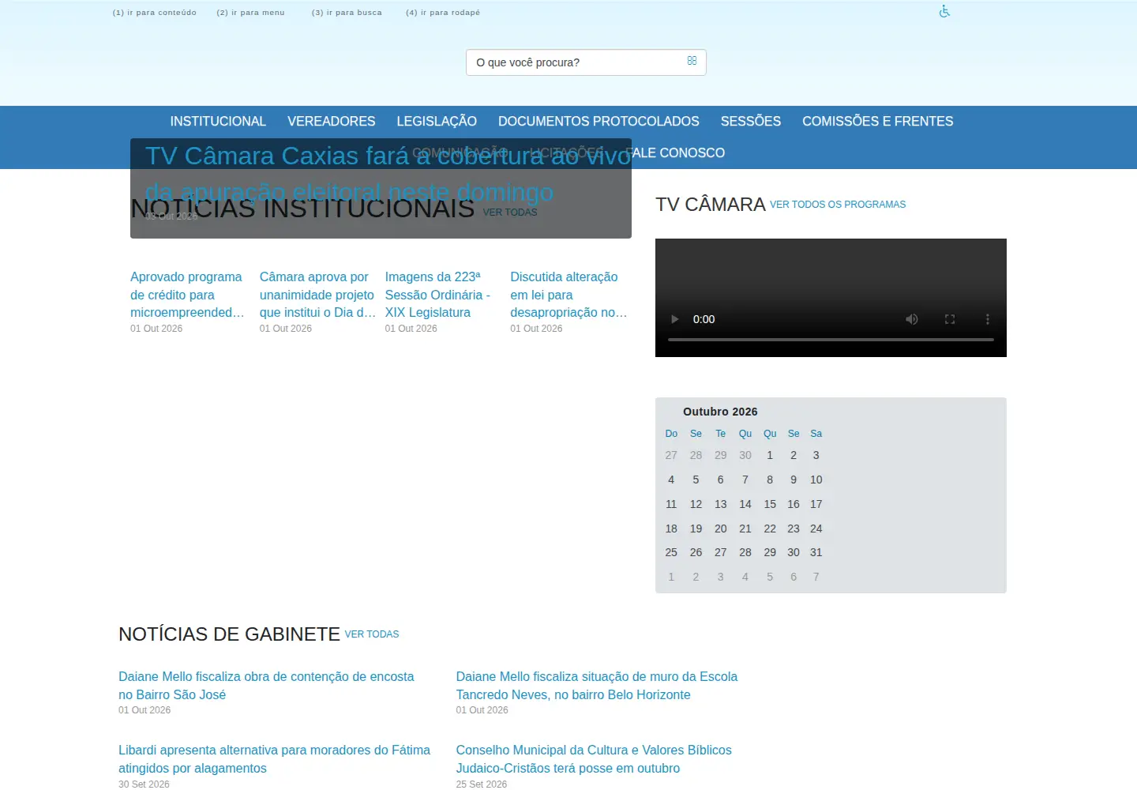This screenshot has height=790, width=1137.
Task: Open the SESSÕES menu
Action: 750,121
